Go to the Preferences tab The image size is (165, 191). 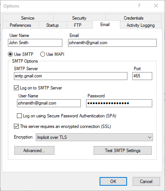point(21,25)
